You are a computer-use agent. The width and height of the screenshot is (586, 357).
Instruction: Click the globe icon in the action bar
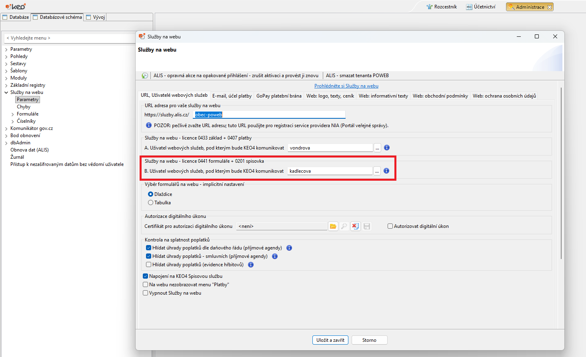point(144,75)
